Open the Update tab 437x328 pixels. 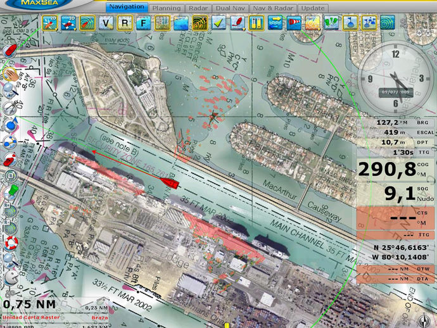[313, 8]
